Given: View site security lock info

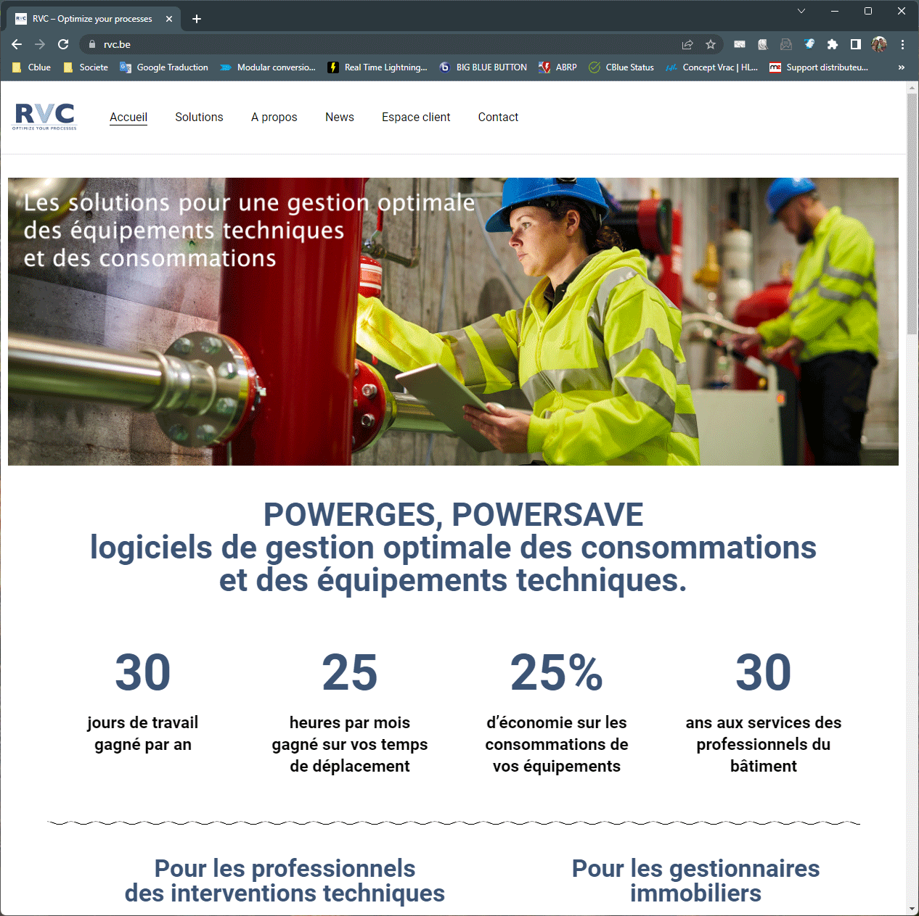Looking at the screenshot, I should tap(91, 44).
